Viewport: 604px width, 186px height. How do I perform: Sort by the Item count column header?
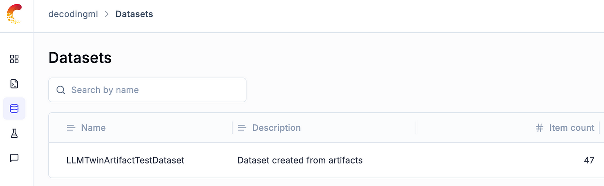tap(572, 128)
